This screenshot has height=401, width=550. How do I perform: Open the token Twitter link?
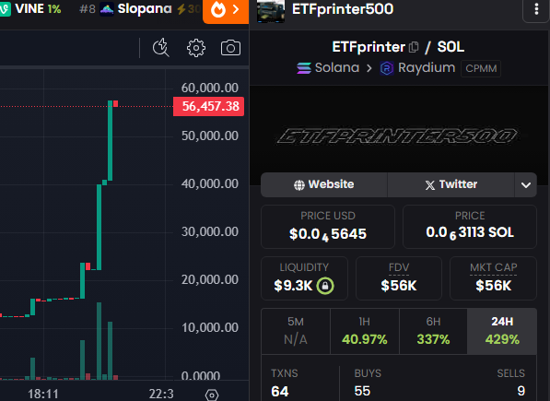coord(451,184)
